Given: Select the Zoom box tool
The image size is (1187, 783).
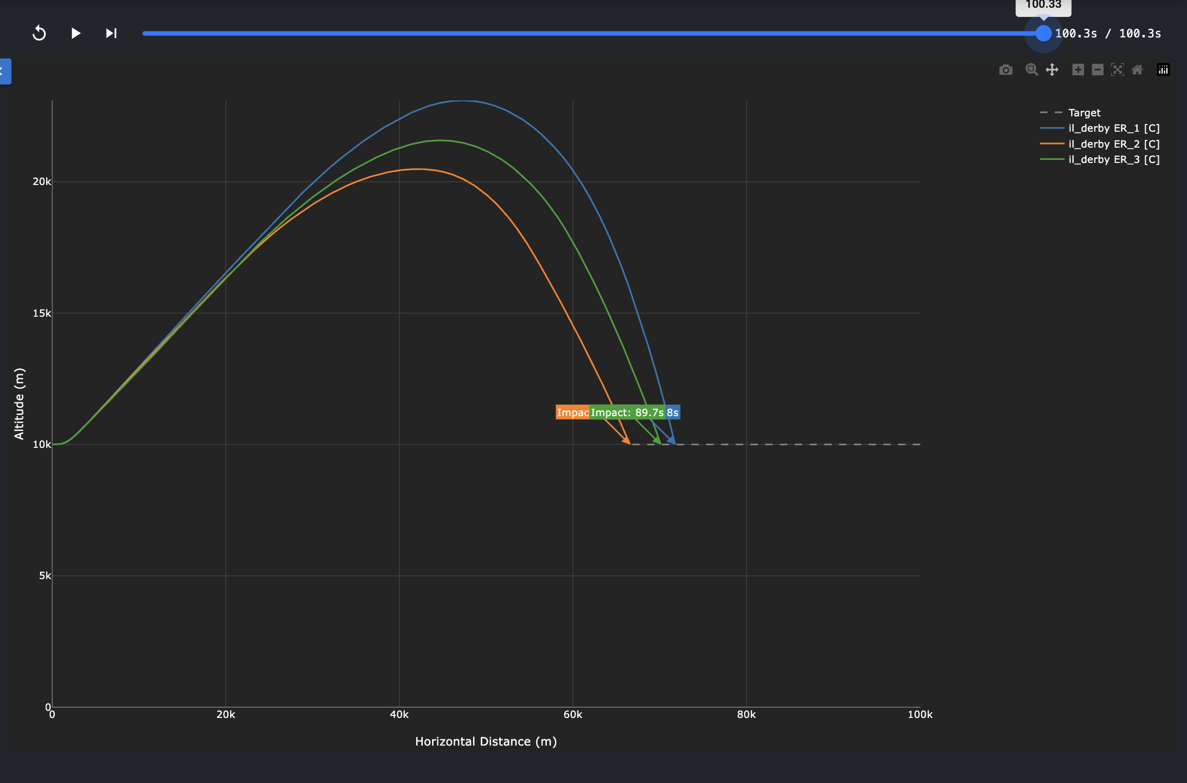Looking at the screenshot, I should 1031,70.
